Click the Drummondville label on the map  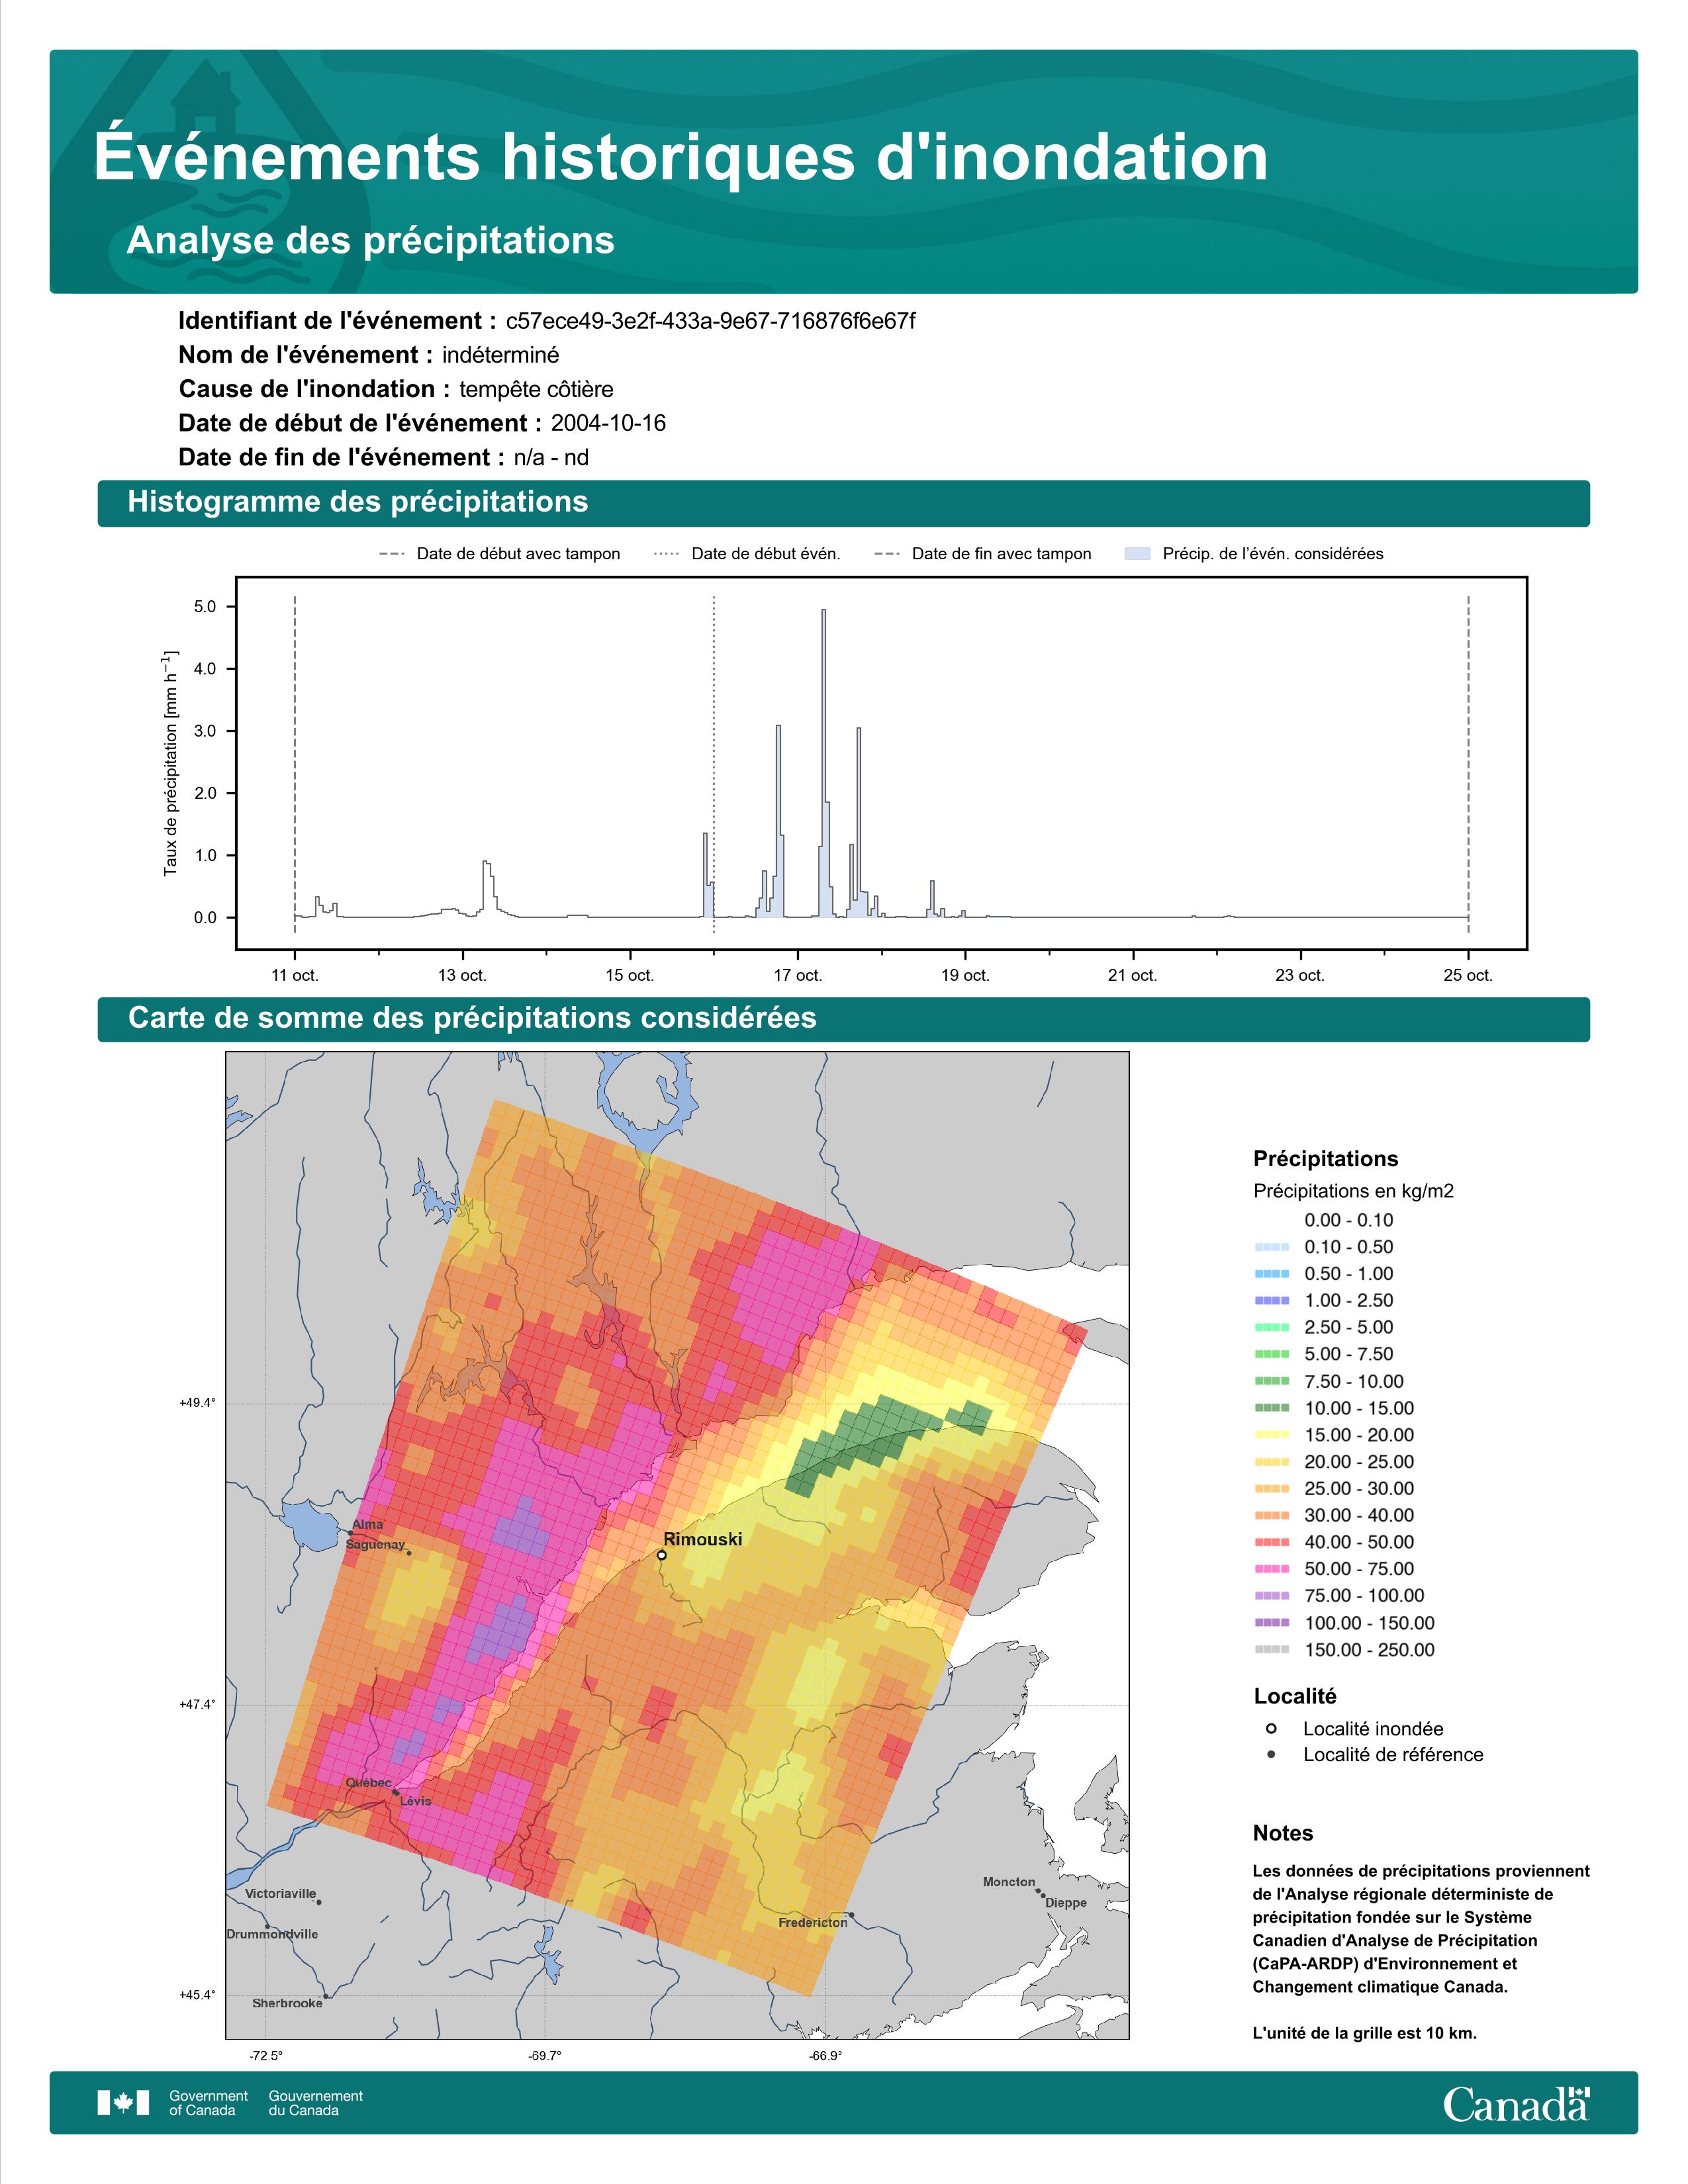pos(272,1934)
